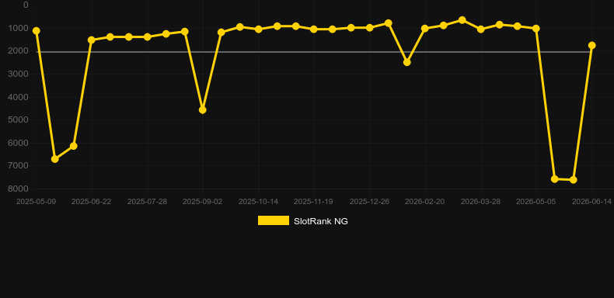This screenshot has width=614, height=298.
Task: Select the 2025-09-02 dip point near 4500
Action: pos(202,110)
